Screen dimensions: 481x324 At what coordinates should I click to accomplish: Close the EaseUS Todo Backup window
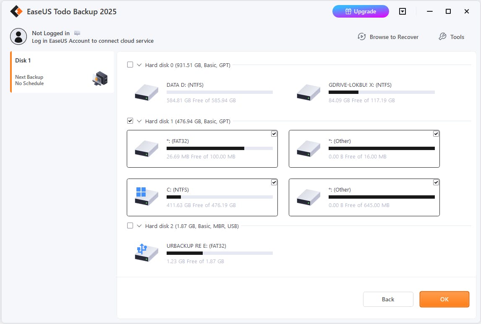tap(467, 11)
